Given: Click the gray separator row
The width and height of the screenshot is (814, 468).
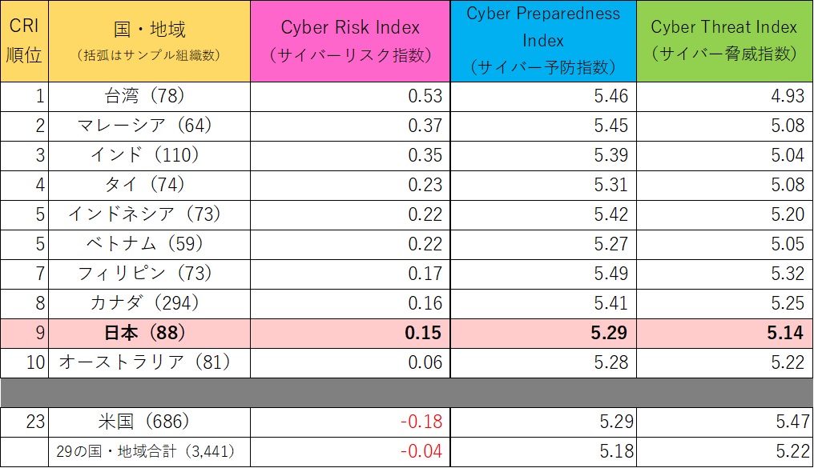Looking at the screenshot, I should pyautogui.click(x=406, y=392).
